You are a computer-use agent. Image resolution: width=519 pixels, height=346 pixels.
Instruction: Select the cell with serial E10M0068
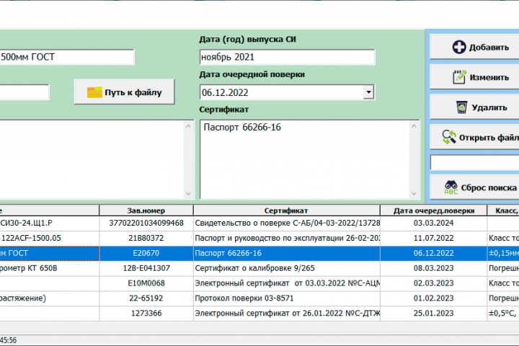[146, 283]
